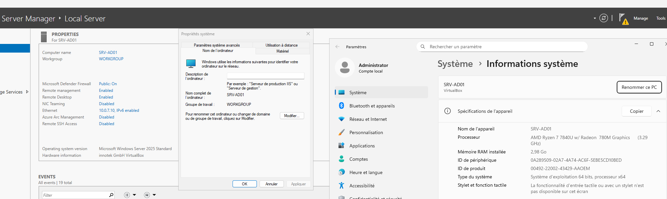Click innotek GmbH VirtualBox hardware text
The height and width of the screenshot is (199, 667).
coord(121,155)
